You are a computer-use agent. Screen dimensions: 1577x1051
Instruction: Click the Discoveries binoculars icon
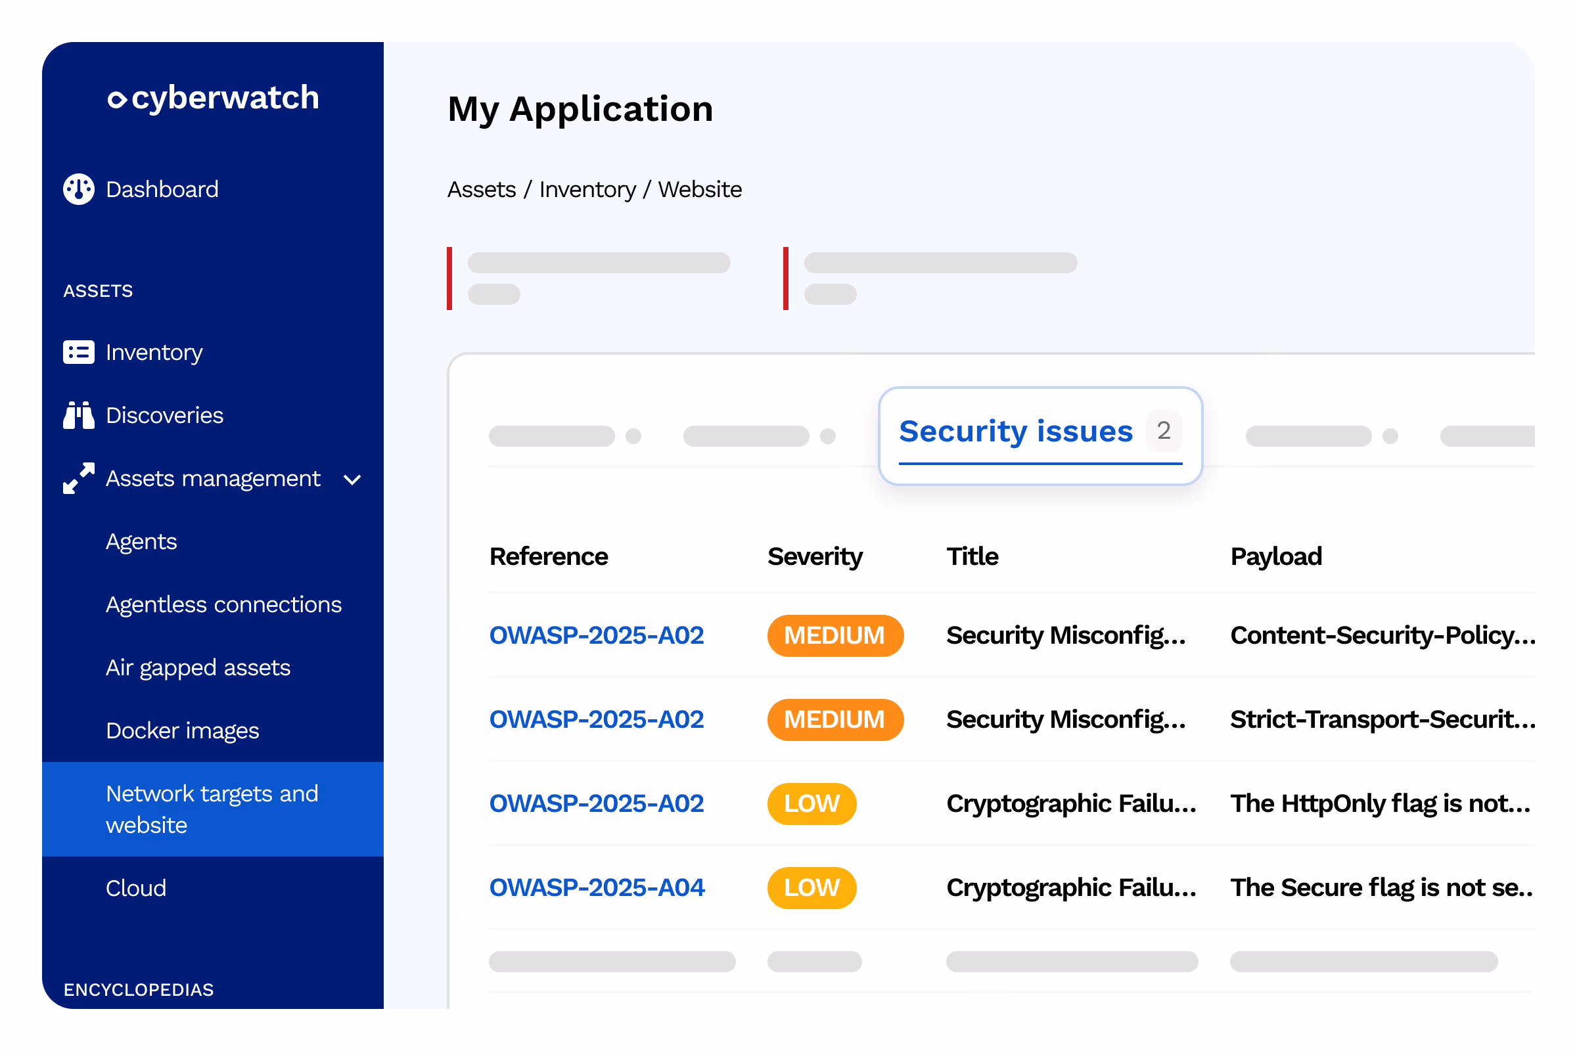click(79, 416)
